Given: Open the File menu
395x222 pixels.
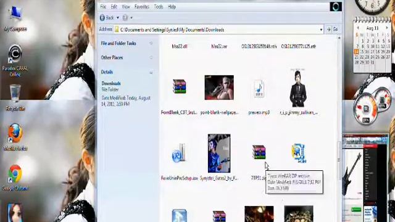Looking at the screenshot, I should (x=103, y=7).
